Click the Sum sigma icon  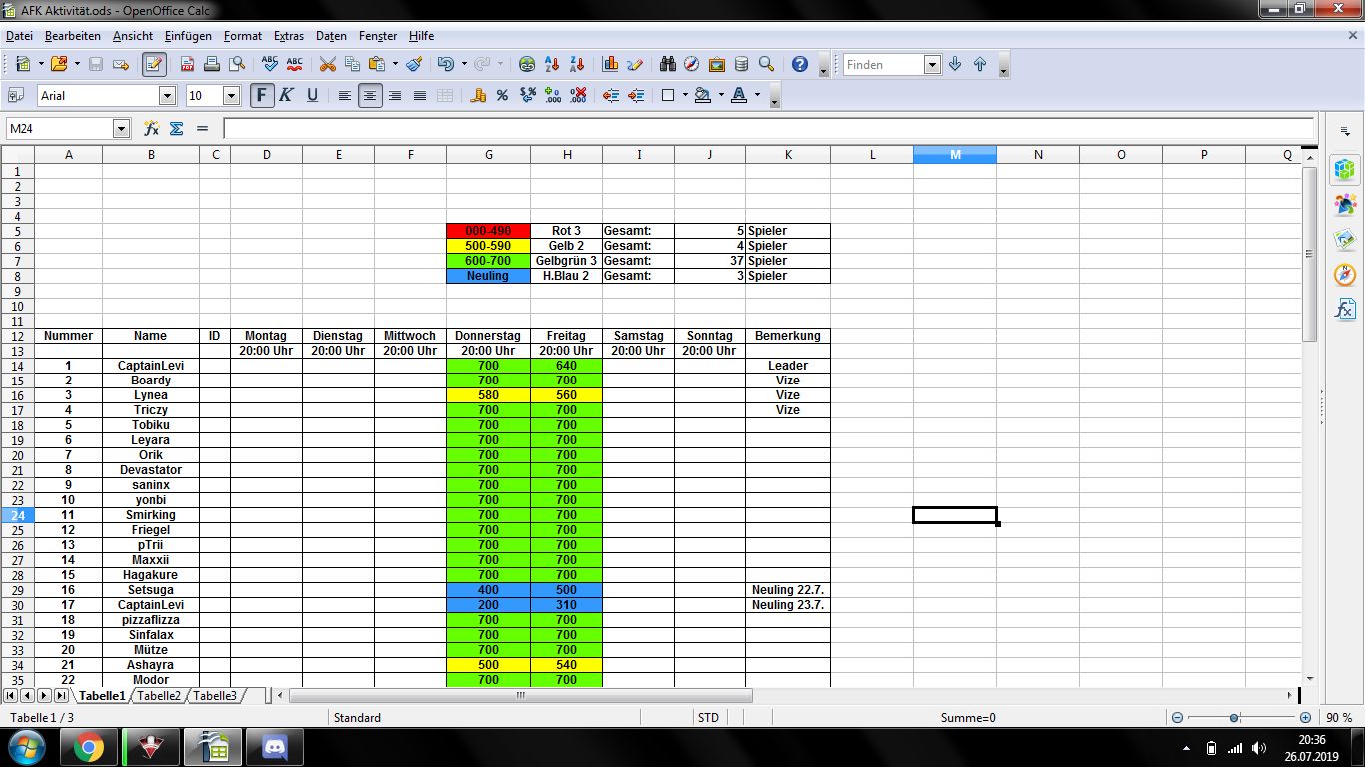tap(177, 128)
